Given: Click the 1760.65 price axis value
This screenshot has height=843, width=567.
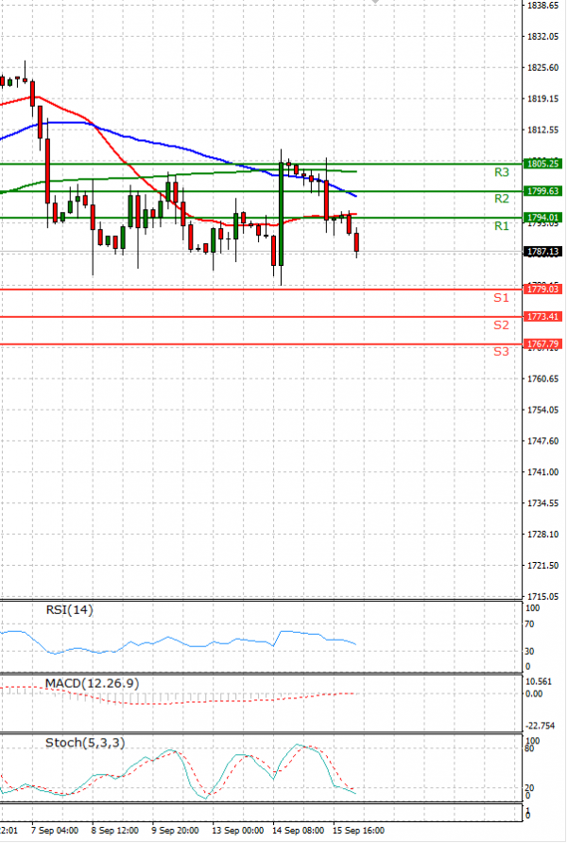Looking at the screenshot, I should 542,379.
